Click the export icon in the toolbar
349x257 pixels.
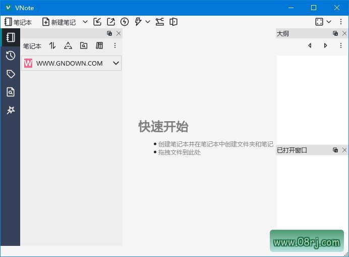[x=111, y=22]
